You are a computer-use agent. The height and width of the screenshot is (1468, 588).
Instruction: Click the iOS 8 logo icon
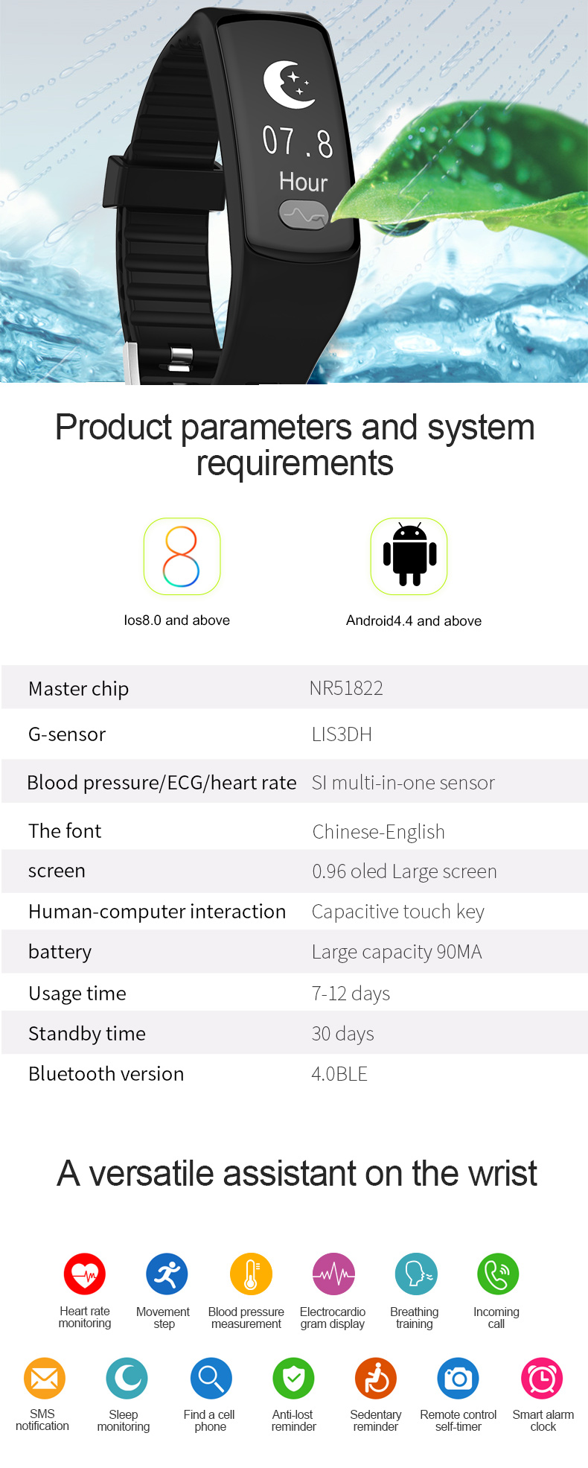[182, 556]
